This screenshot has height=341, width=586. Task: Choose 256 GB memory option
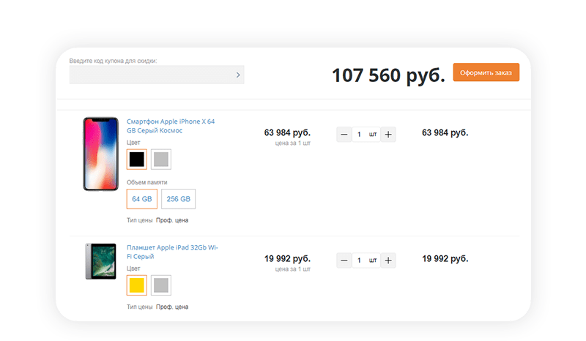(x=178, y=199)
